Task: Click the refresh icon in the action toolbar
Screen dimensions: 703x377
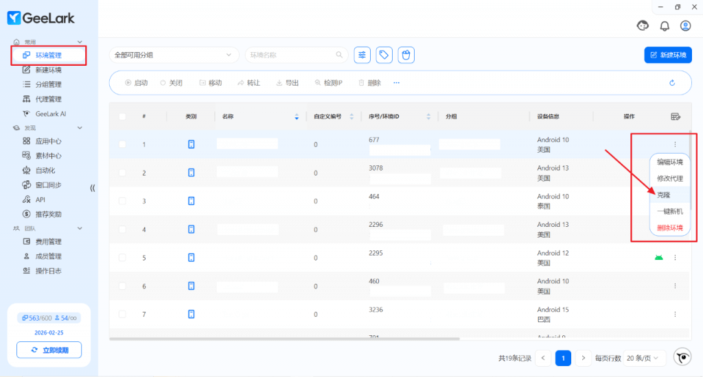Action: [x=672, y=83]
